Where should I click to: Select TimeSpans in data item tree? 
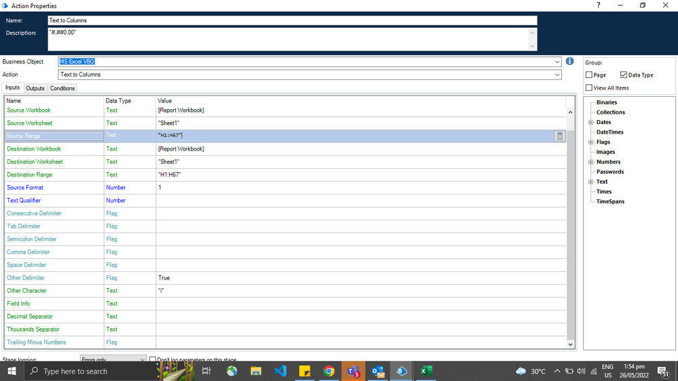click(610, 202)
